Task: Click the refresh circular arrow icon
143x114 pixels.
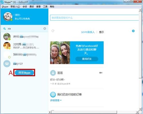Action: (x=53, y=31)
